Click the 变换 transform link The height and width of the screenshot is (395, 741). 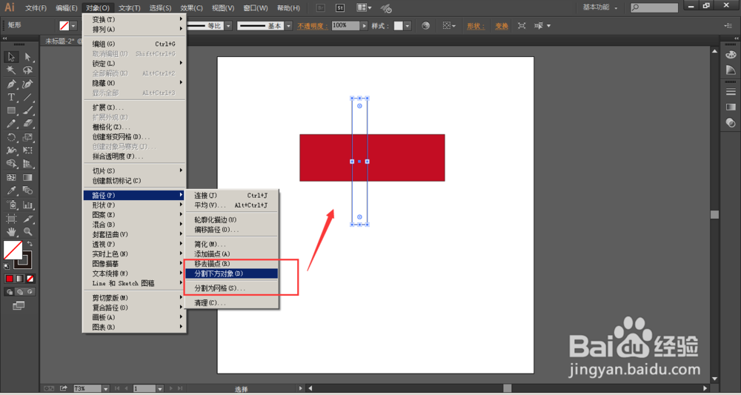point(502,27)
